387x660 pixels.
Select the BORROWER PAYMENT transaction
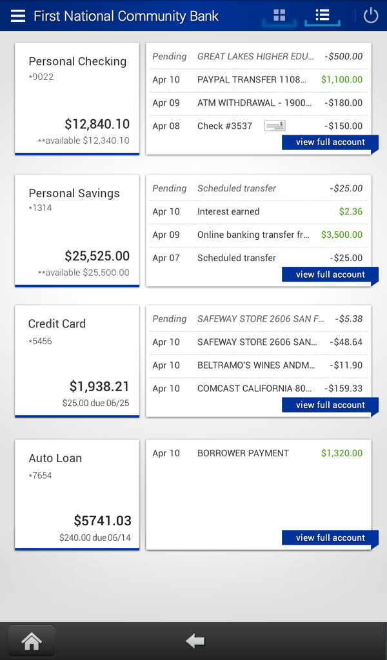(258, 453)
